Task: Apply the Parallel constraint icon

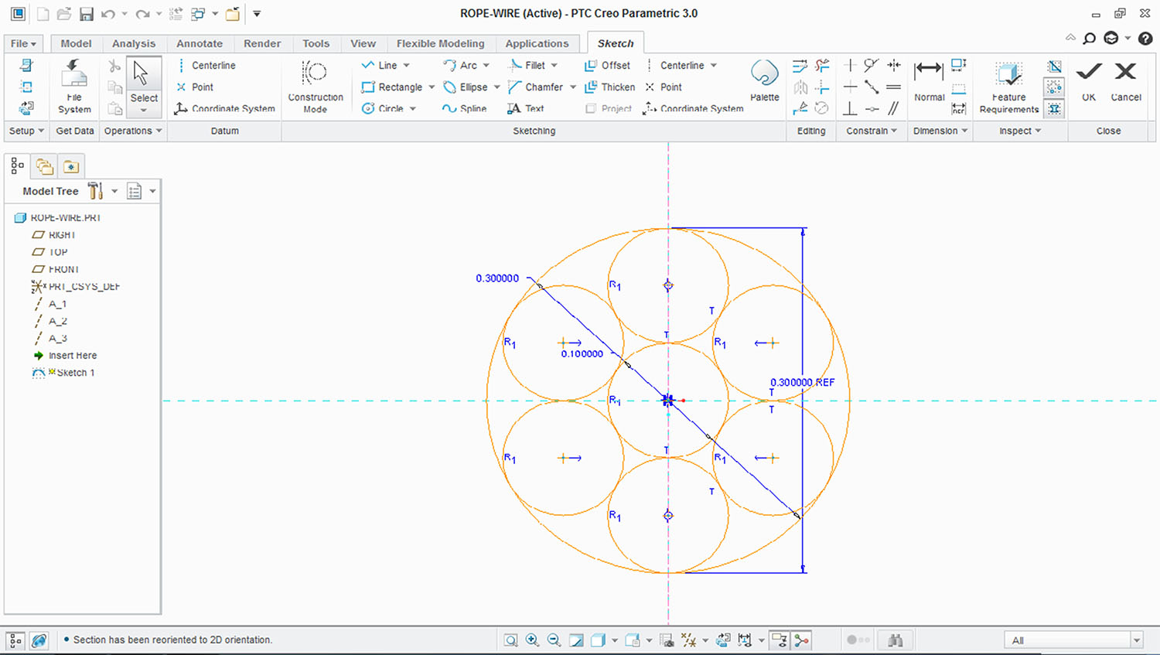Action: [x=893, y=108]
